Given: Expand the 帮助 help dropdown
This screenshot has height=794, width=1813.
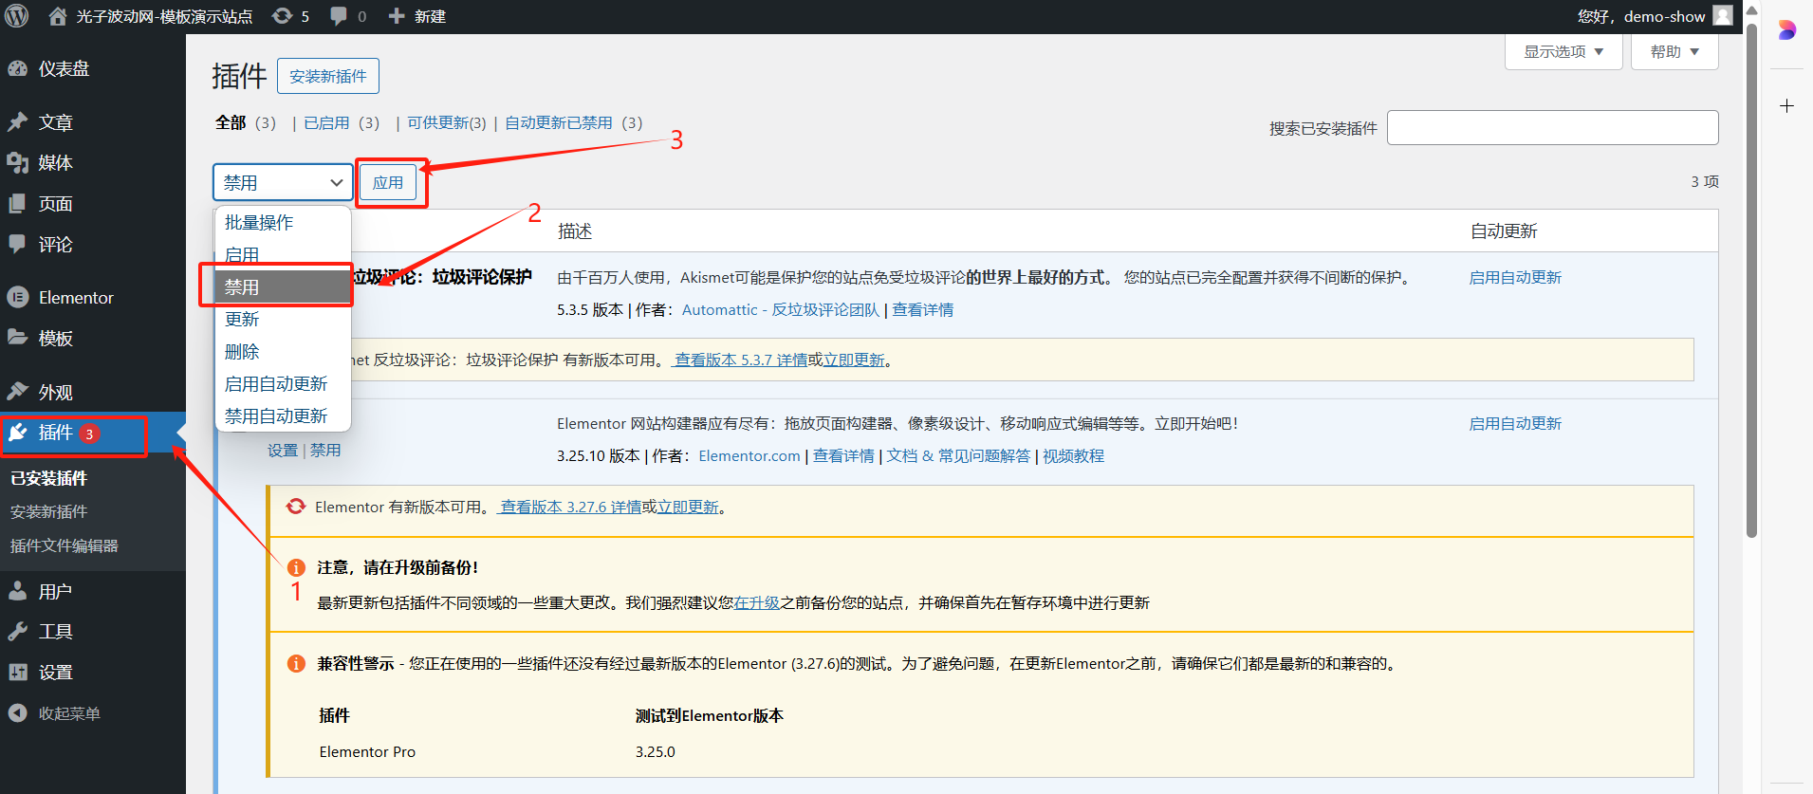Looking at the screenshot, I should [x=1674, y=51].
